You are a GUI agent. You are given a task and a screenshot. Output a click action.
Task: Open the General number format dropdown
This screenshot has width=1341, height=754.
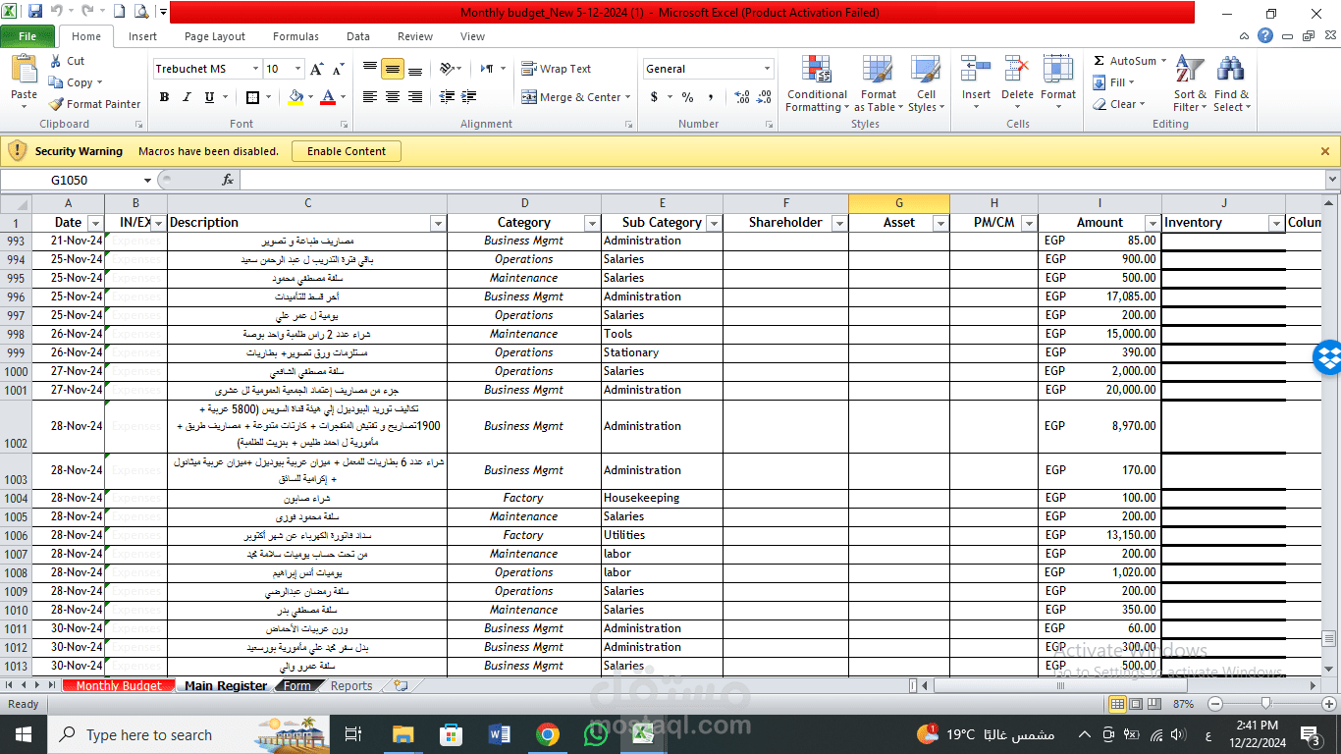(768, 69)
